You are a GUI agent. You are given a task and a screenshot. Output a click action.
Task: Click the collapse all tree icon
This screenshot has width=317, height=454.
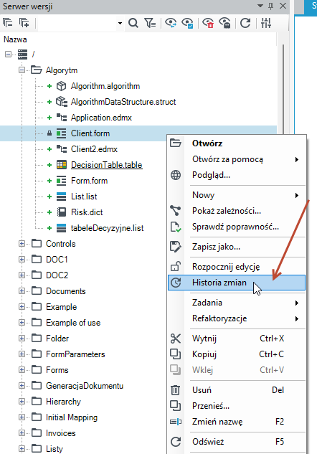[x=8, y=22]
